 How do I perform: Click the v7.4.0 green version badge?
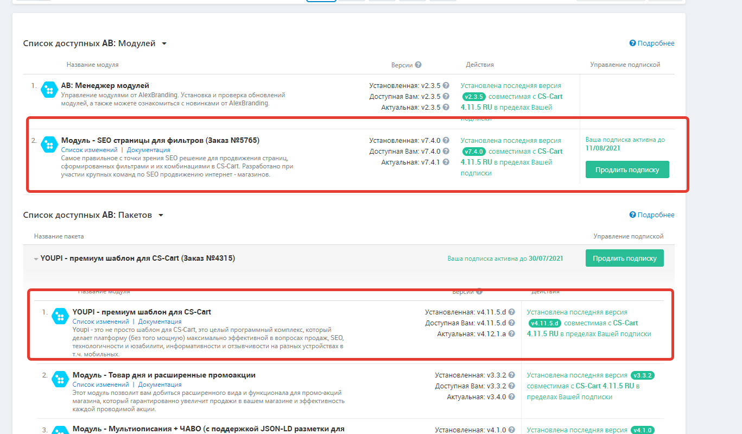coord(474,152)
